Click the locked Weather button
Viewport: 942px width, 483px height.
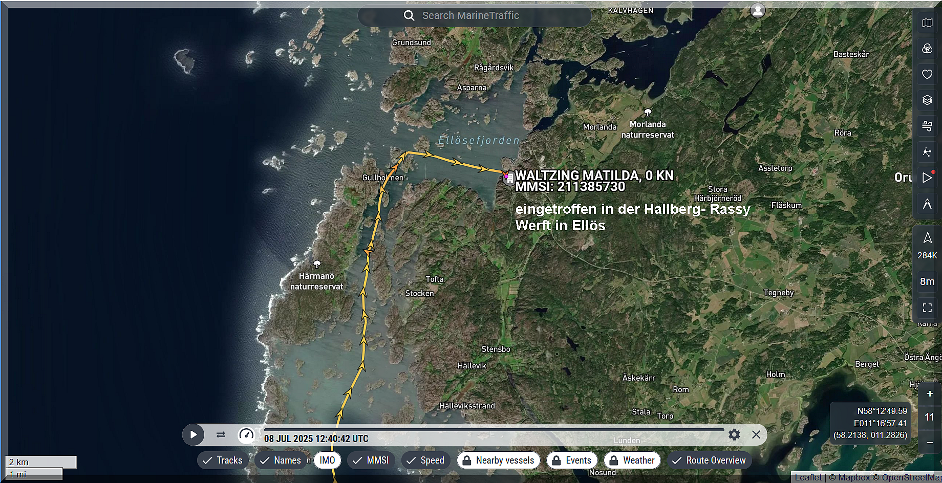[x=632, y=460]
